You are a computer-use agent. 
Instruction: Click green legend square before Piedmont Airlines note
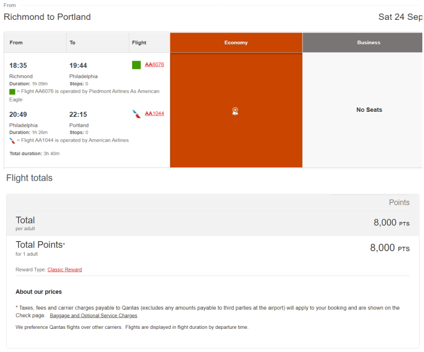(12, 91)
